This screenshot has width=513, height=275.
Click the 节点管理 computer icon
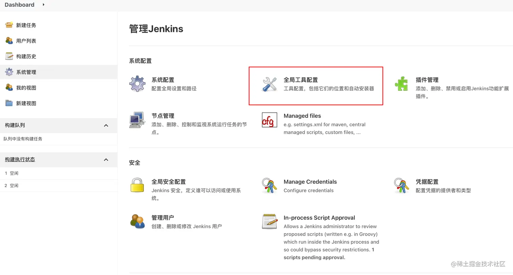tap(137, 120)
